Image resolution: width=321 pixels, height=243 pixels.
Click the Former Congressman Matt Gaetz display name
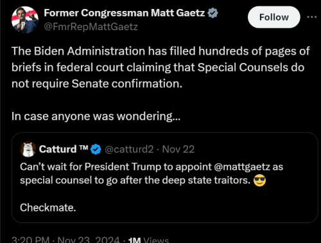click(125, 13)
